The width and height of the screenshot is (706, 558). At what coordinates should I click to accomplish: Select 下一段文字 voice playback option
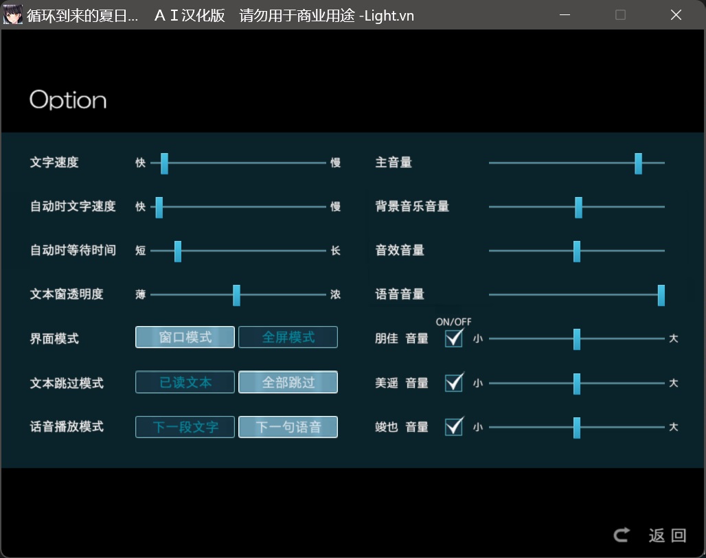(x=185, y=427)
